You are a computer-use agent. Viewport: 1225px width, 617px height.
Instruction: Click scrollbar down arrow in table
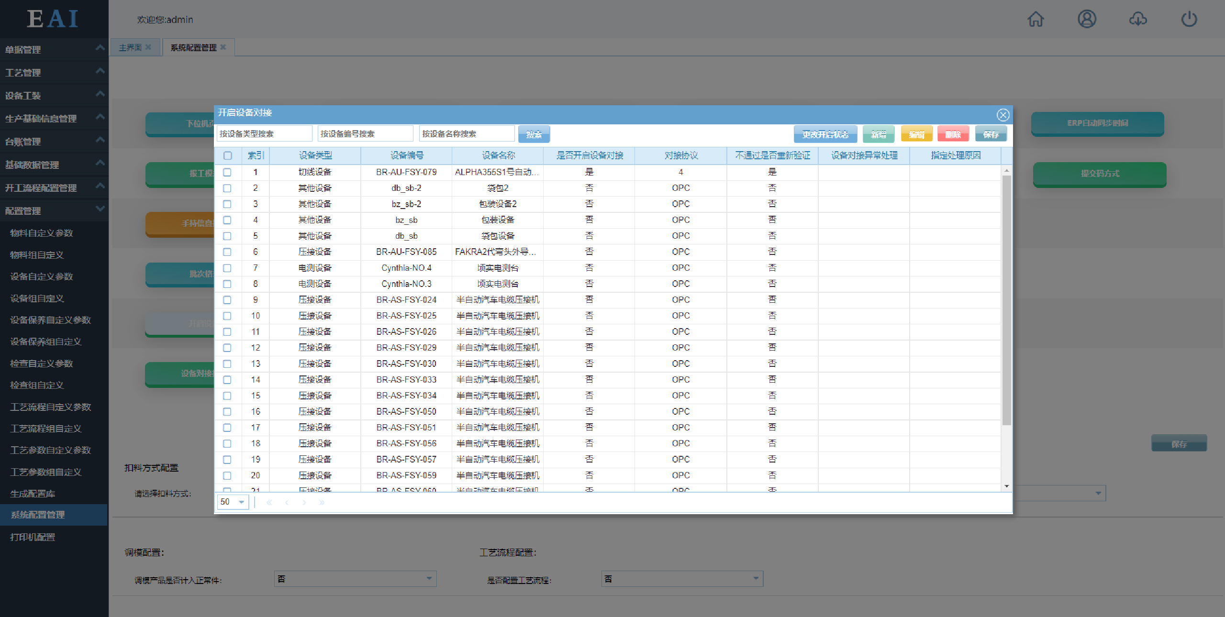[1007, 486]
